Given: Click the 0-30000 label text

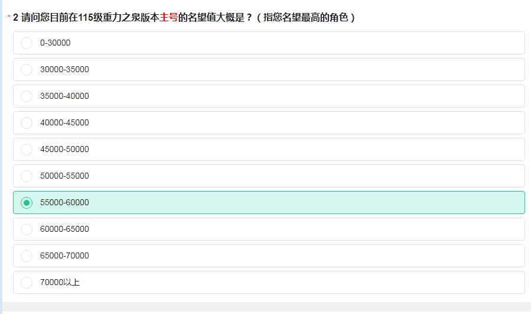Looking at the screenshot, I should tap(55, 43).
